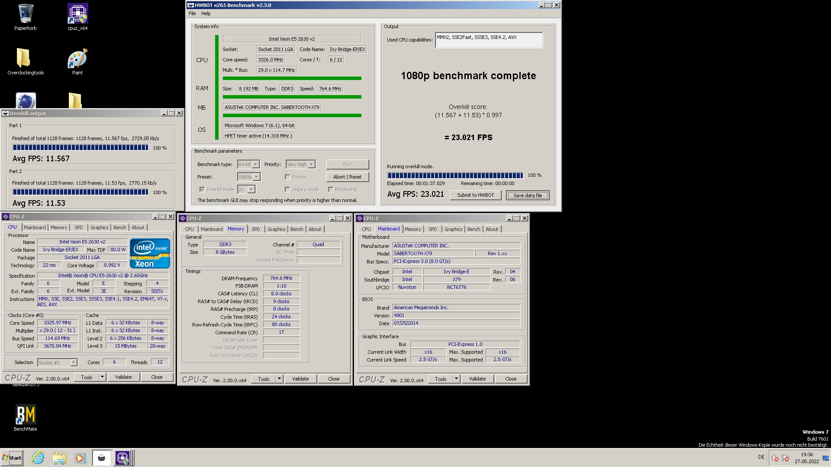Expand Tools dropdown arrow in CPU window
The width and height of the screenshot is (831, 467).
pos(102,377)
